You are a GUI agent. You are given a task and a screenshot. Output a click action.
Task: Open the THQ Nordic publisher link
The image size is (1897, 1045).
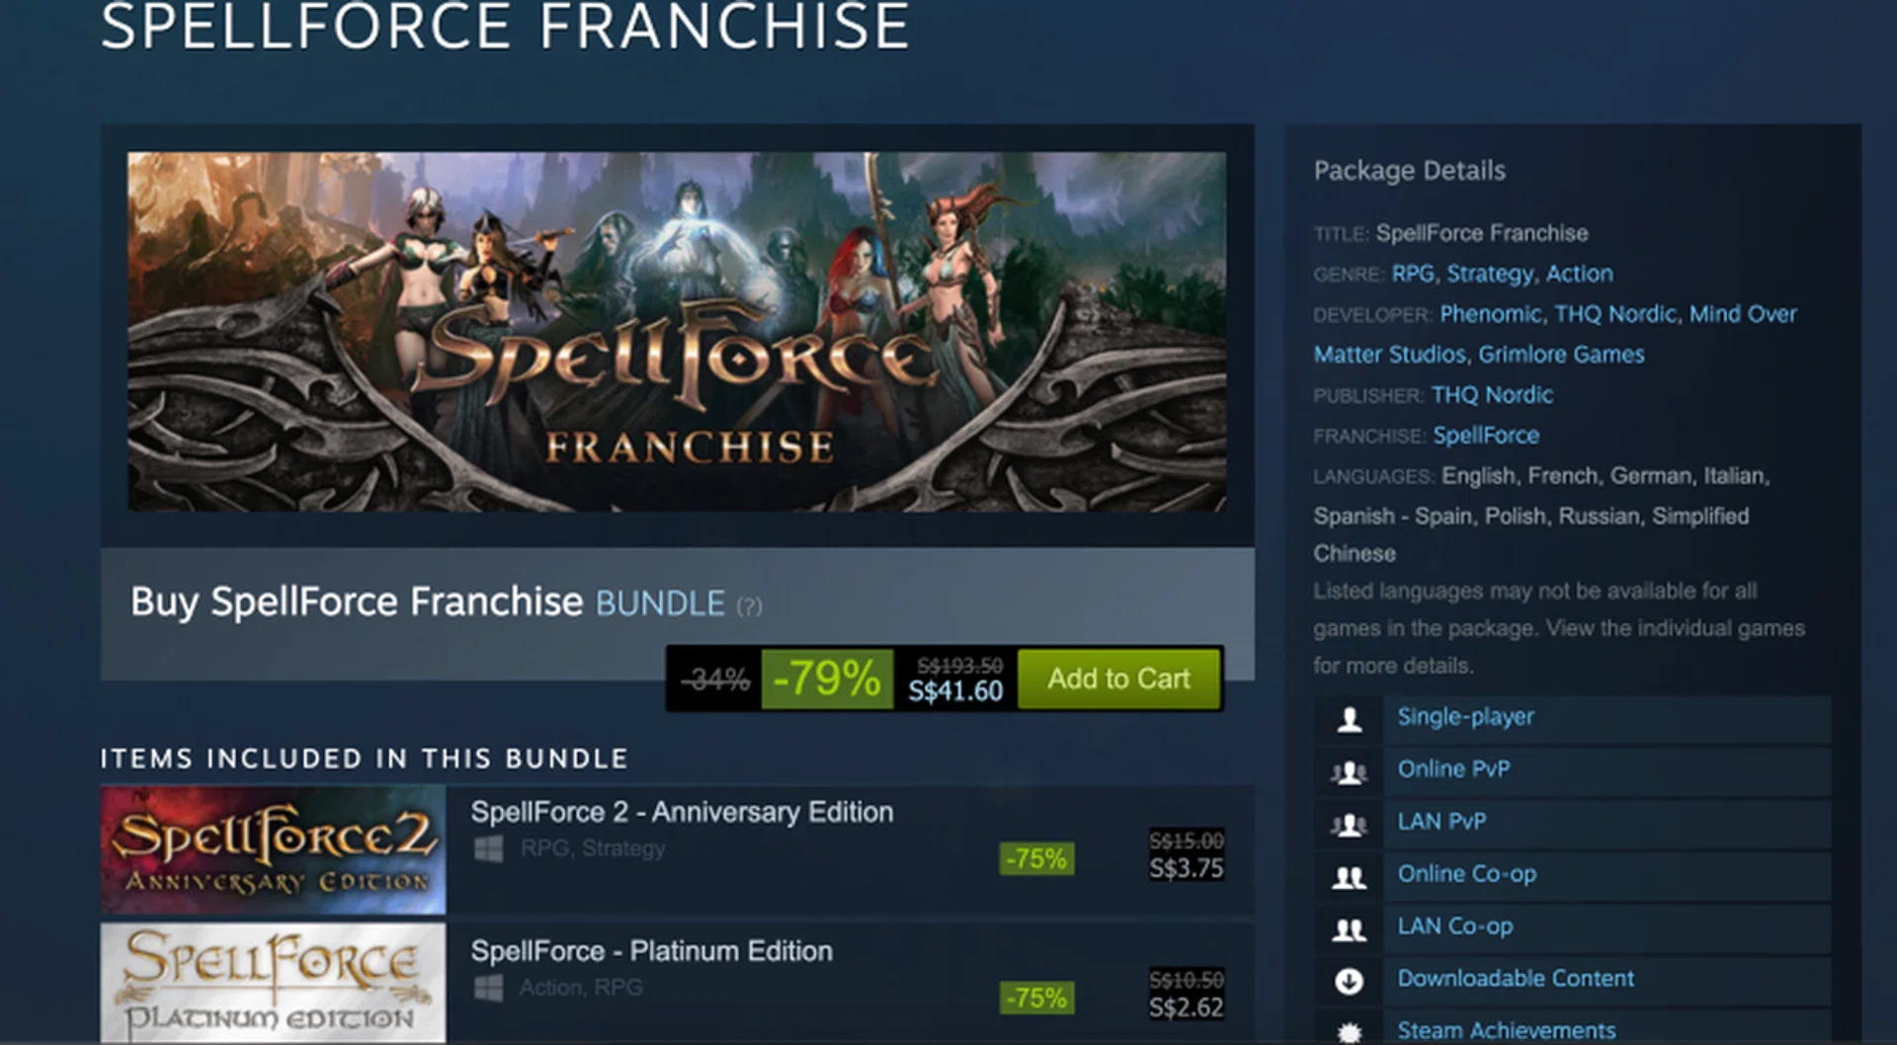click(x=1492, y=395)
